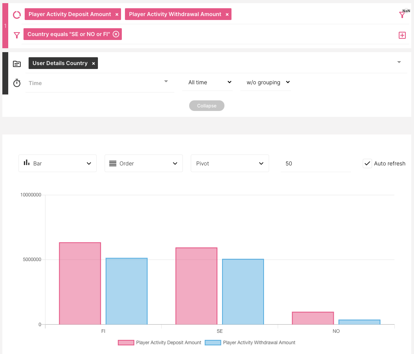Open the Pivot dropdown
This screenshot has height=354, width=414.
tap(230, 163)
